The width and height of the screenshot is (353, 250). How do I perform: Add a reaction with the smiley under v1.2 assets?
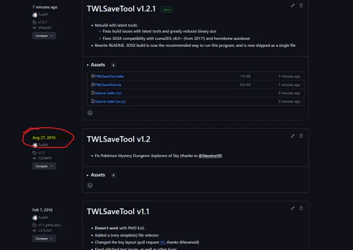[90, 186]
